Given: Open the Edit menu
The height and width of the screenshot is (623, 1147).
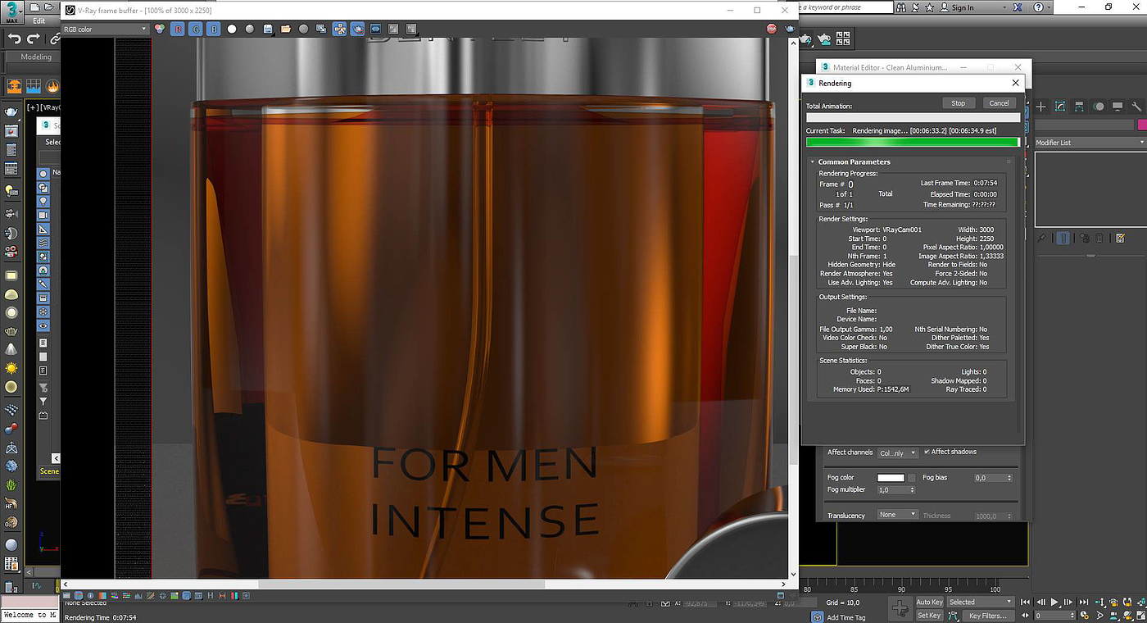Looking at the screenshot, I should 39,20.
